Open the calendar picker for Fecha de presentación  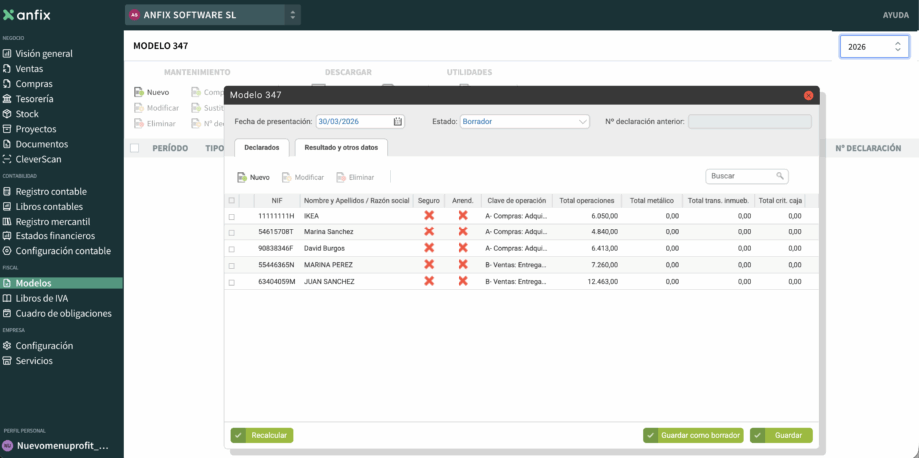(398, 122)
